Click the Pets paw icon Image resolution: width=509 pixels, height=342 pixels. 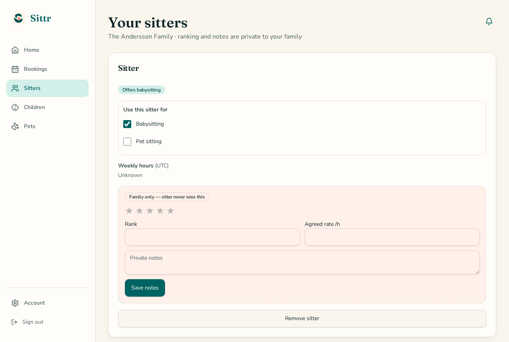[x=15, y=126]
